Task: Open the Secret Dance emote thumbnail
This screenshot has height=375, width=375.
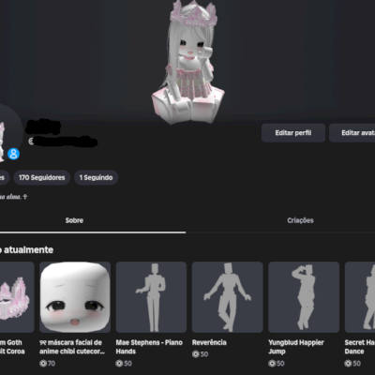Action: [x=360, y=297]
